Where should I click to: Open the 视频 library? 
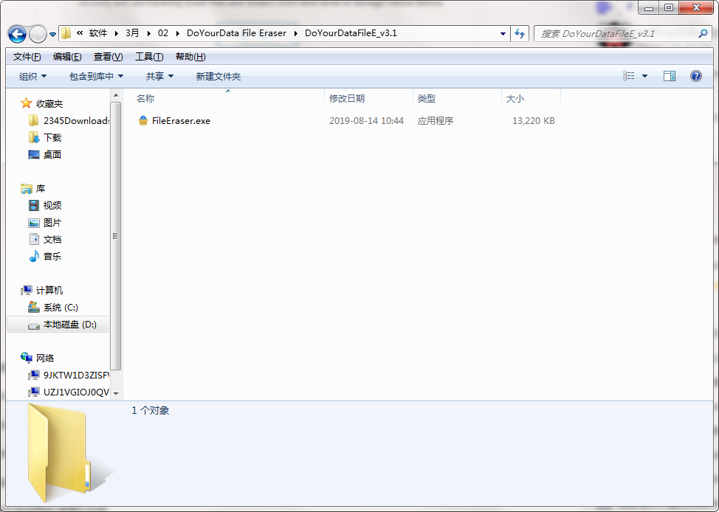pos(52,206)
